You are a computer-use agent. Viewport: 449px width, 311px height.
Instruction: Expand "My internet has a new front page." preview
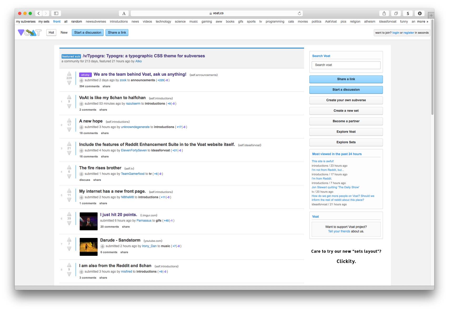(x=81, y=197)
